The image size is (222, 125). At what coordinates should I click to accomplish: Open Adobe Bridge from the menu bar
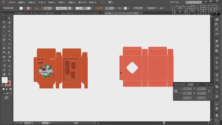[103, 2]
